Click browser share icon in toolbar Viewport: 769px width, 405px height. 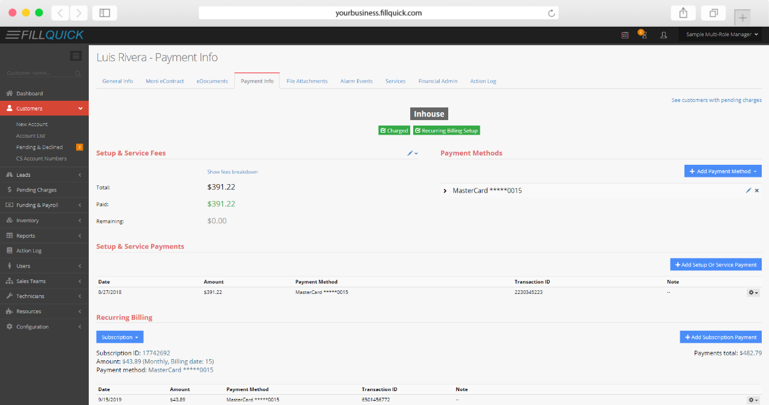click(x=683, y=13)
